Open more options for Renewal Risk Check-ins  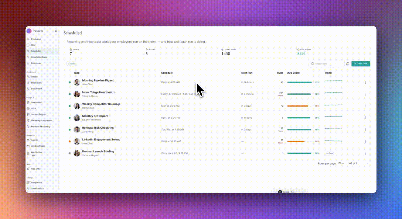[365, 130]
